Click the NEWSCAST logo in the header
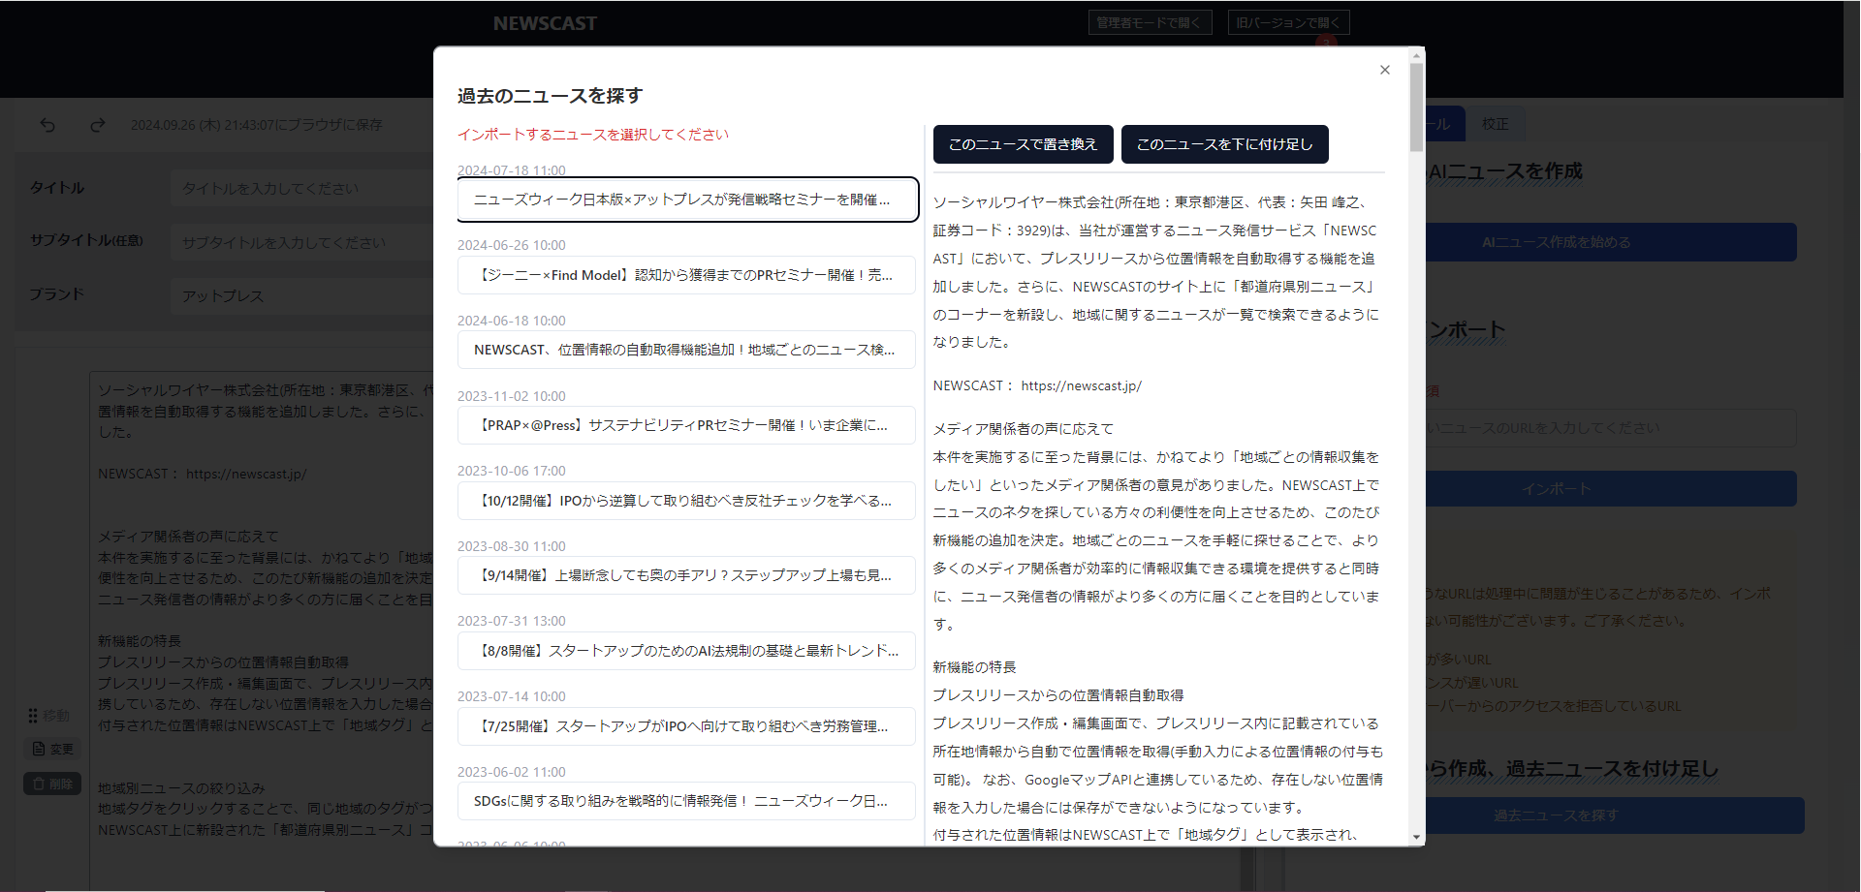Viewport: 1861px width, 892px height. coord(546,22)
